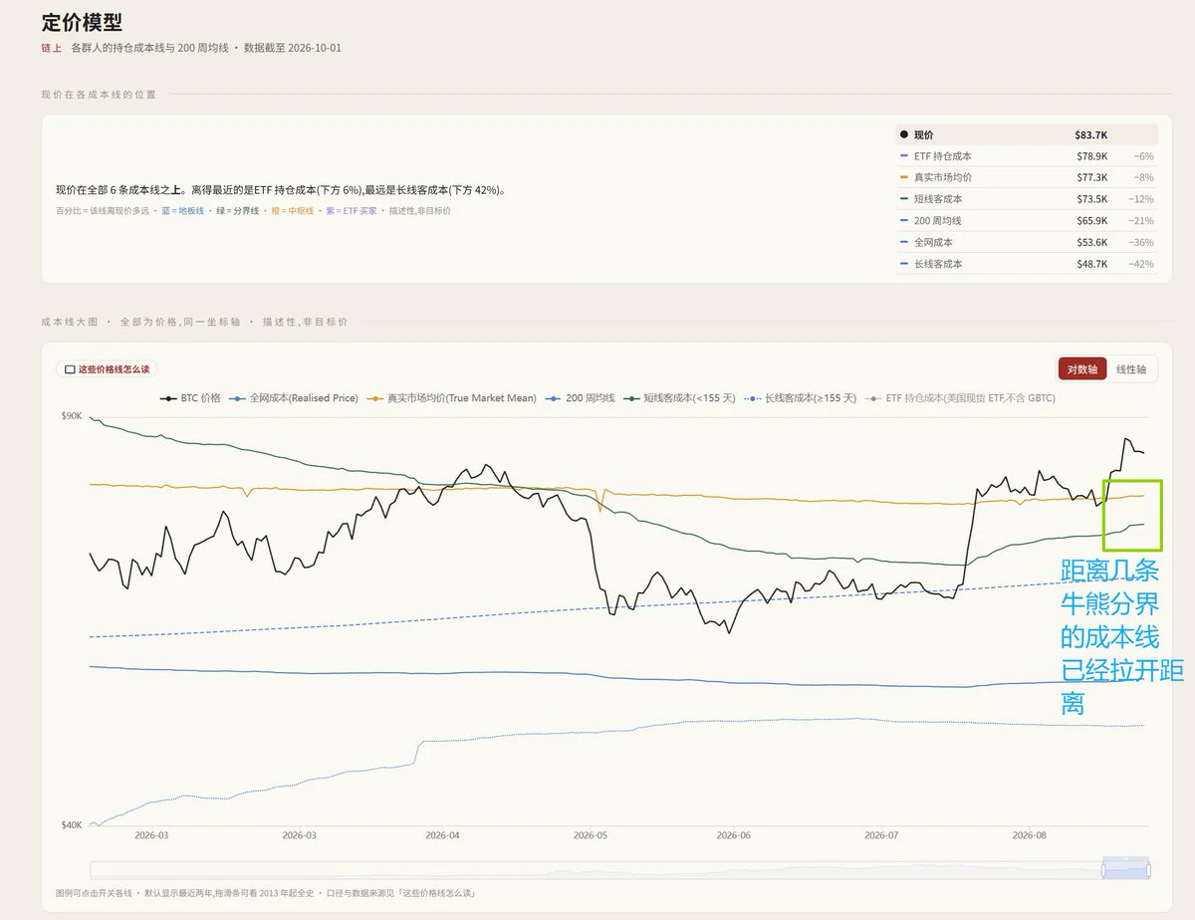
Task: Click the 定价模型 page title
Action: (x=83, y=22)
